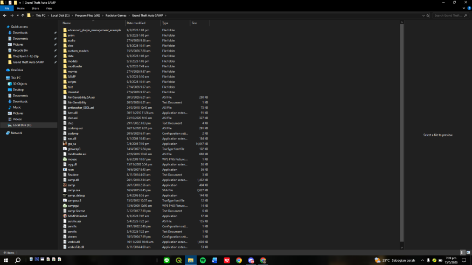Select the samp_debug application icon
Image resolution: width=472 pixels, height=265 pixels.
coord(65,195)
